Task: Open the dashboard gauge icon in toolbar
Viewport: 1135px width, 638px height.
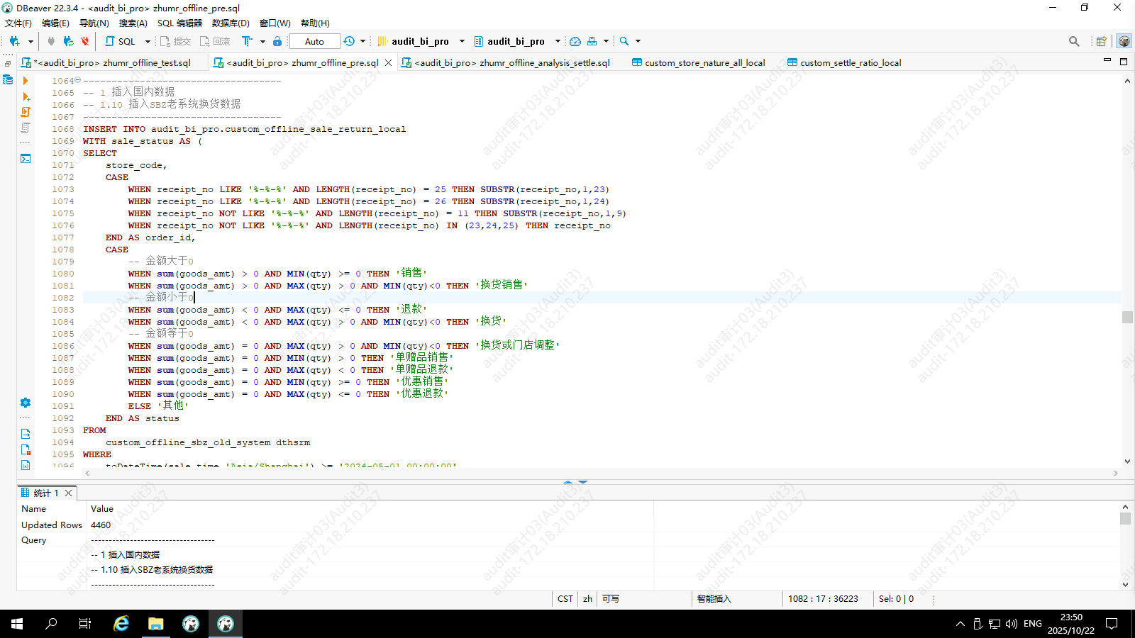Action: pos(575,41)
